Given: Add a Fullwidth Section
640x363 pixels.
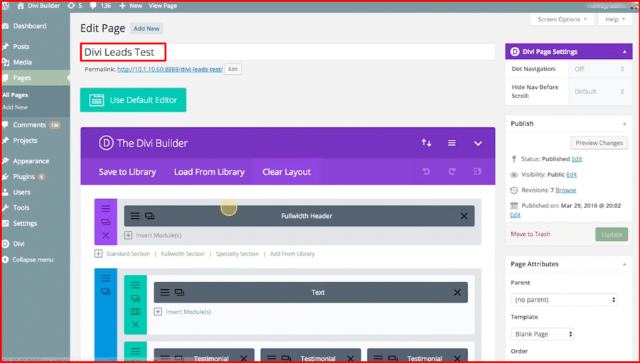Looking at the screenshot, I should click(183, 254).
